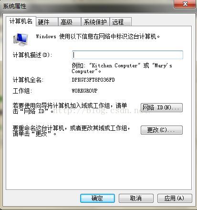
Task: Switch to the 计算机名 tab
Action: [21, 21]
